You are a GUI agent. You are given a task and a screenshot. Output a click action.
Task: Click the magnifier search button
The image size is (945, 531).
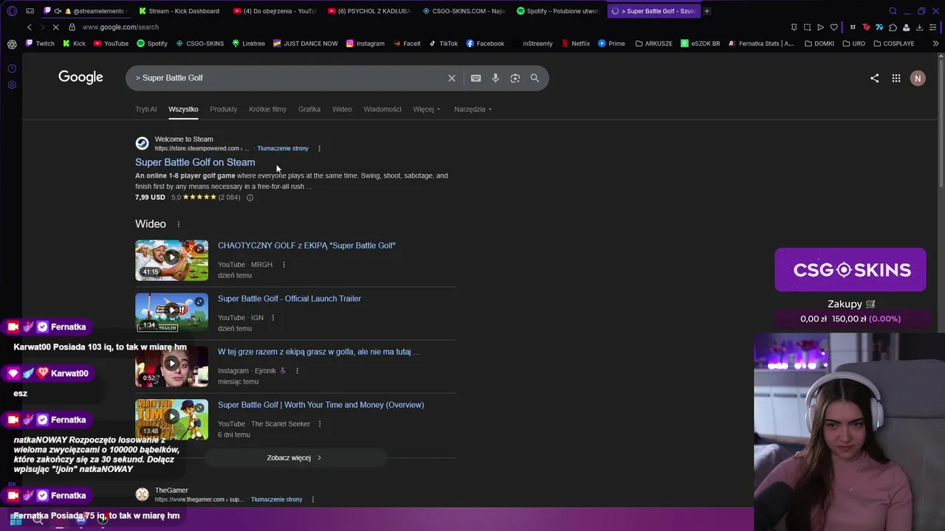pos(535,78)
